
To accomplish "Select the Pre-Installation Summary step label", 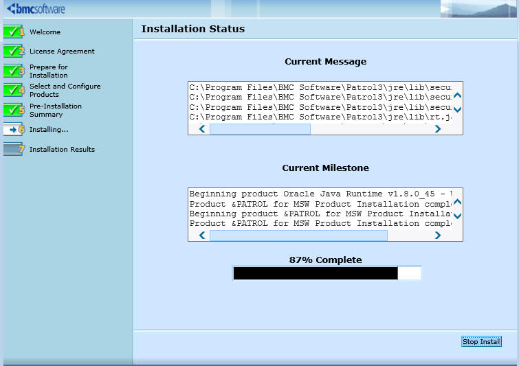I will (56, 110).
